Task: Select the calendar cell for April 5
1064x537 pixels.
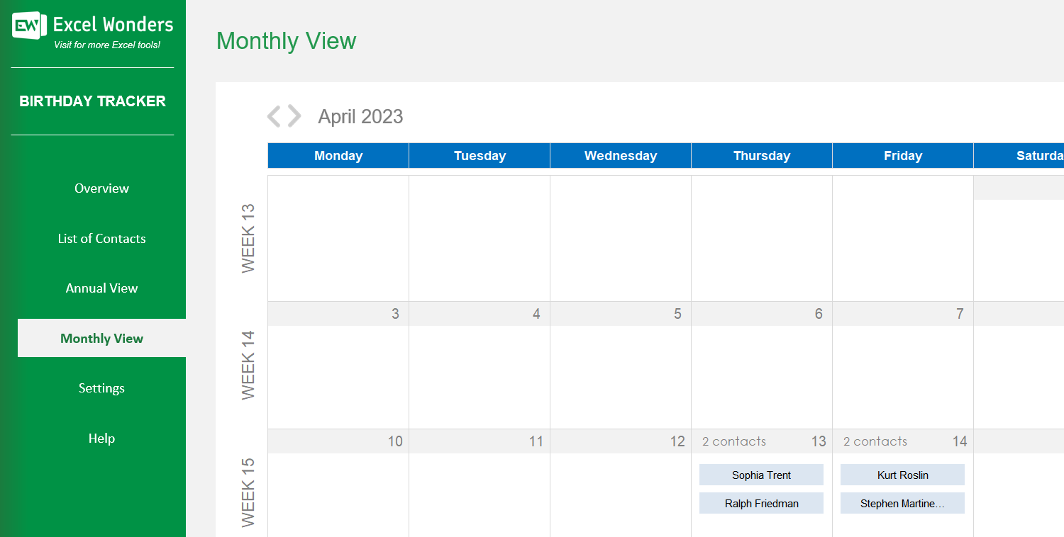Action: tap(620, 368)
